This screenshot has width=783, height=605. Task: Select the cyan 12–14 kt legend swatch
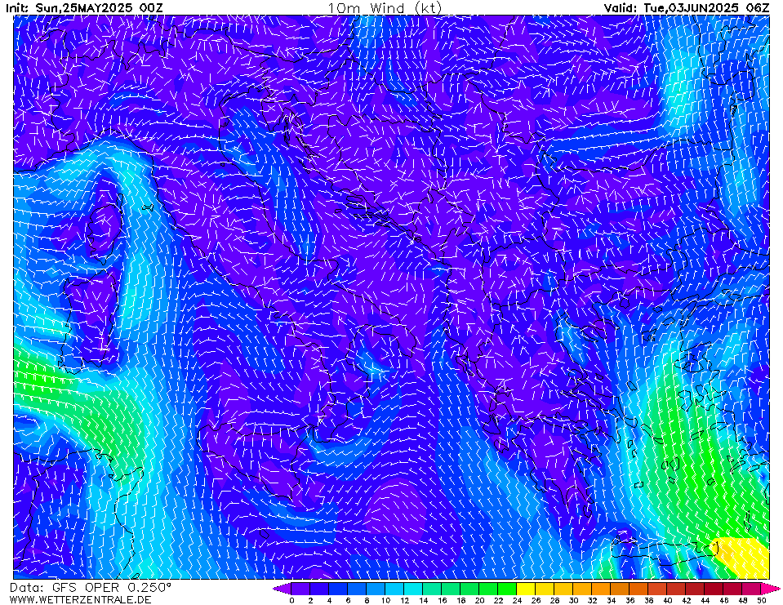413,589
